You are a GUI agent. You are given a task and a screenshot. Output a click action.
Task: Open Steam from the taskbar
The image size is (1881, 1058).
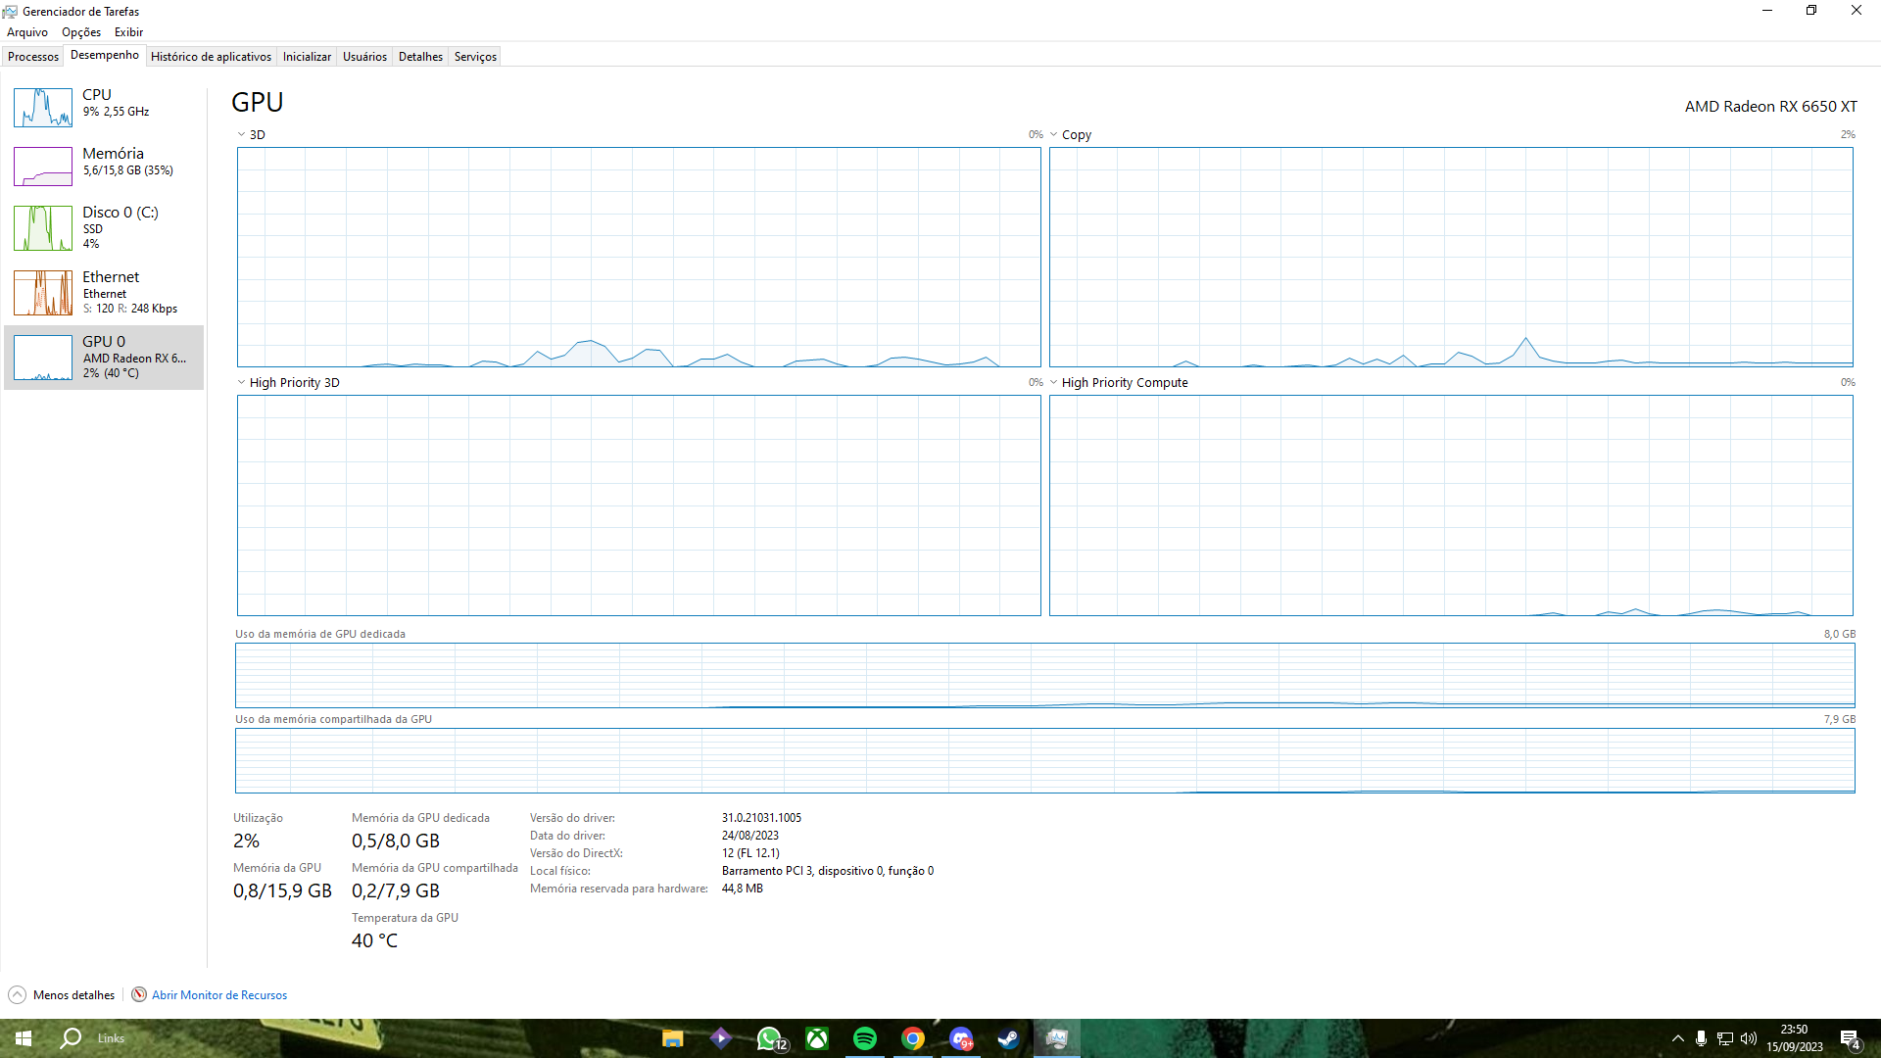tap(1009, 1038)
